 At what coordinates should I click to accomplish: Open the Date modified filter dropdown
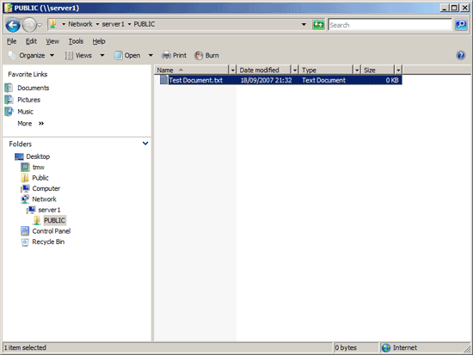(295, 70)
